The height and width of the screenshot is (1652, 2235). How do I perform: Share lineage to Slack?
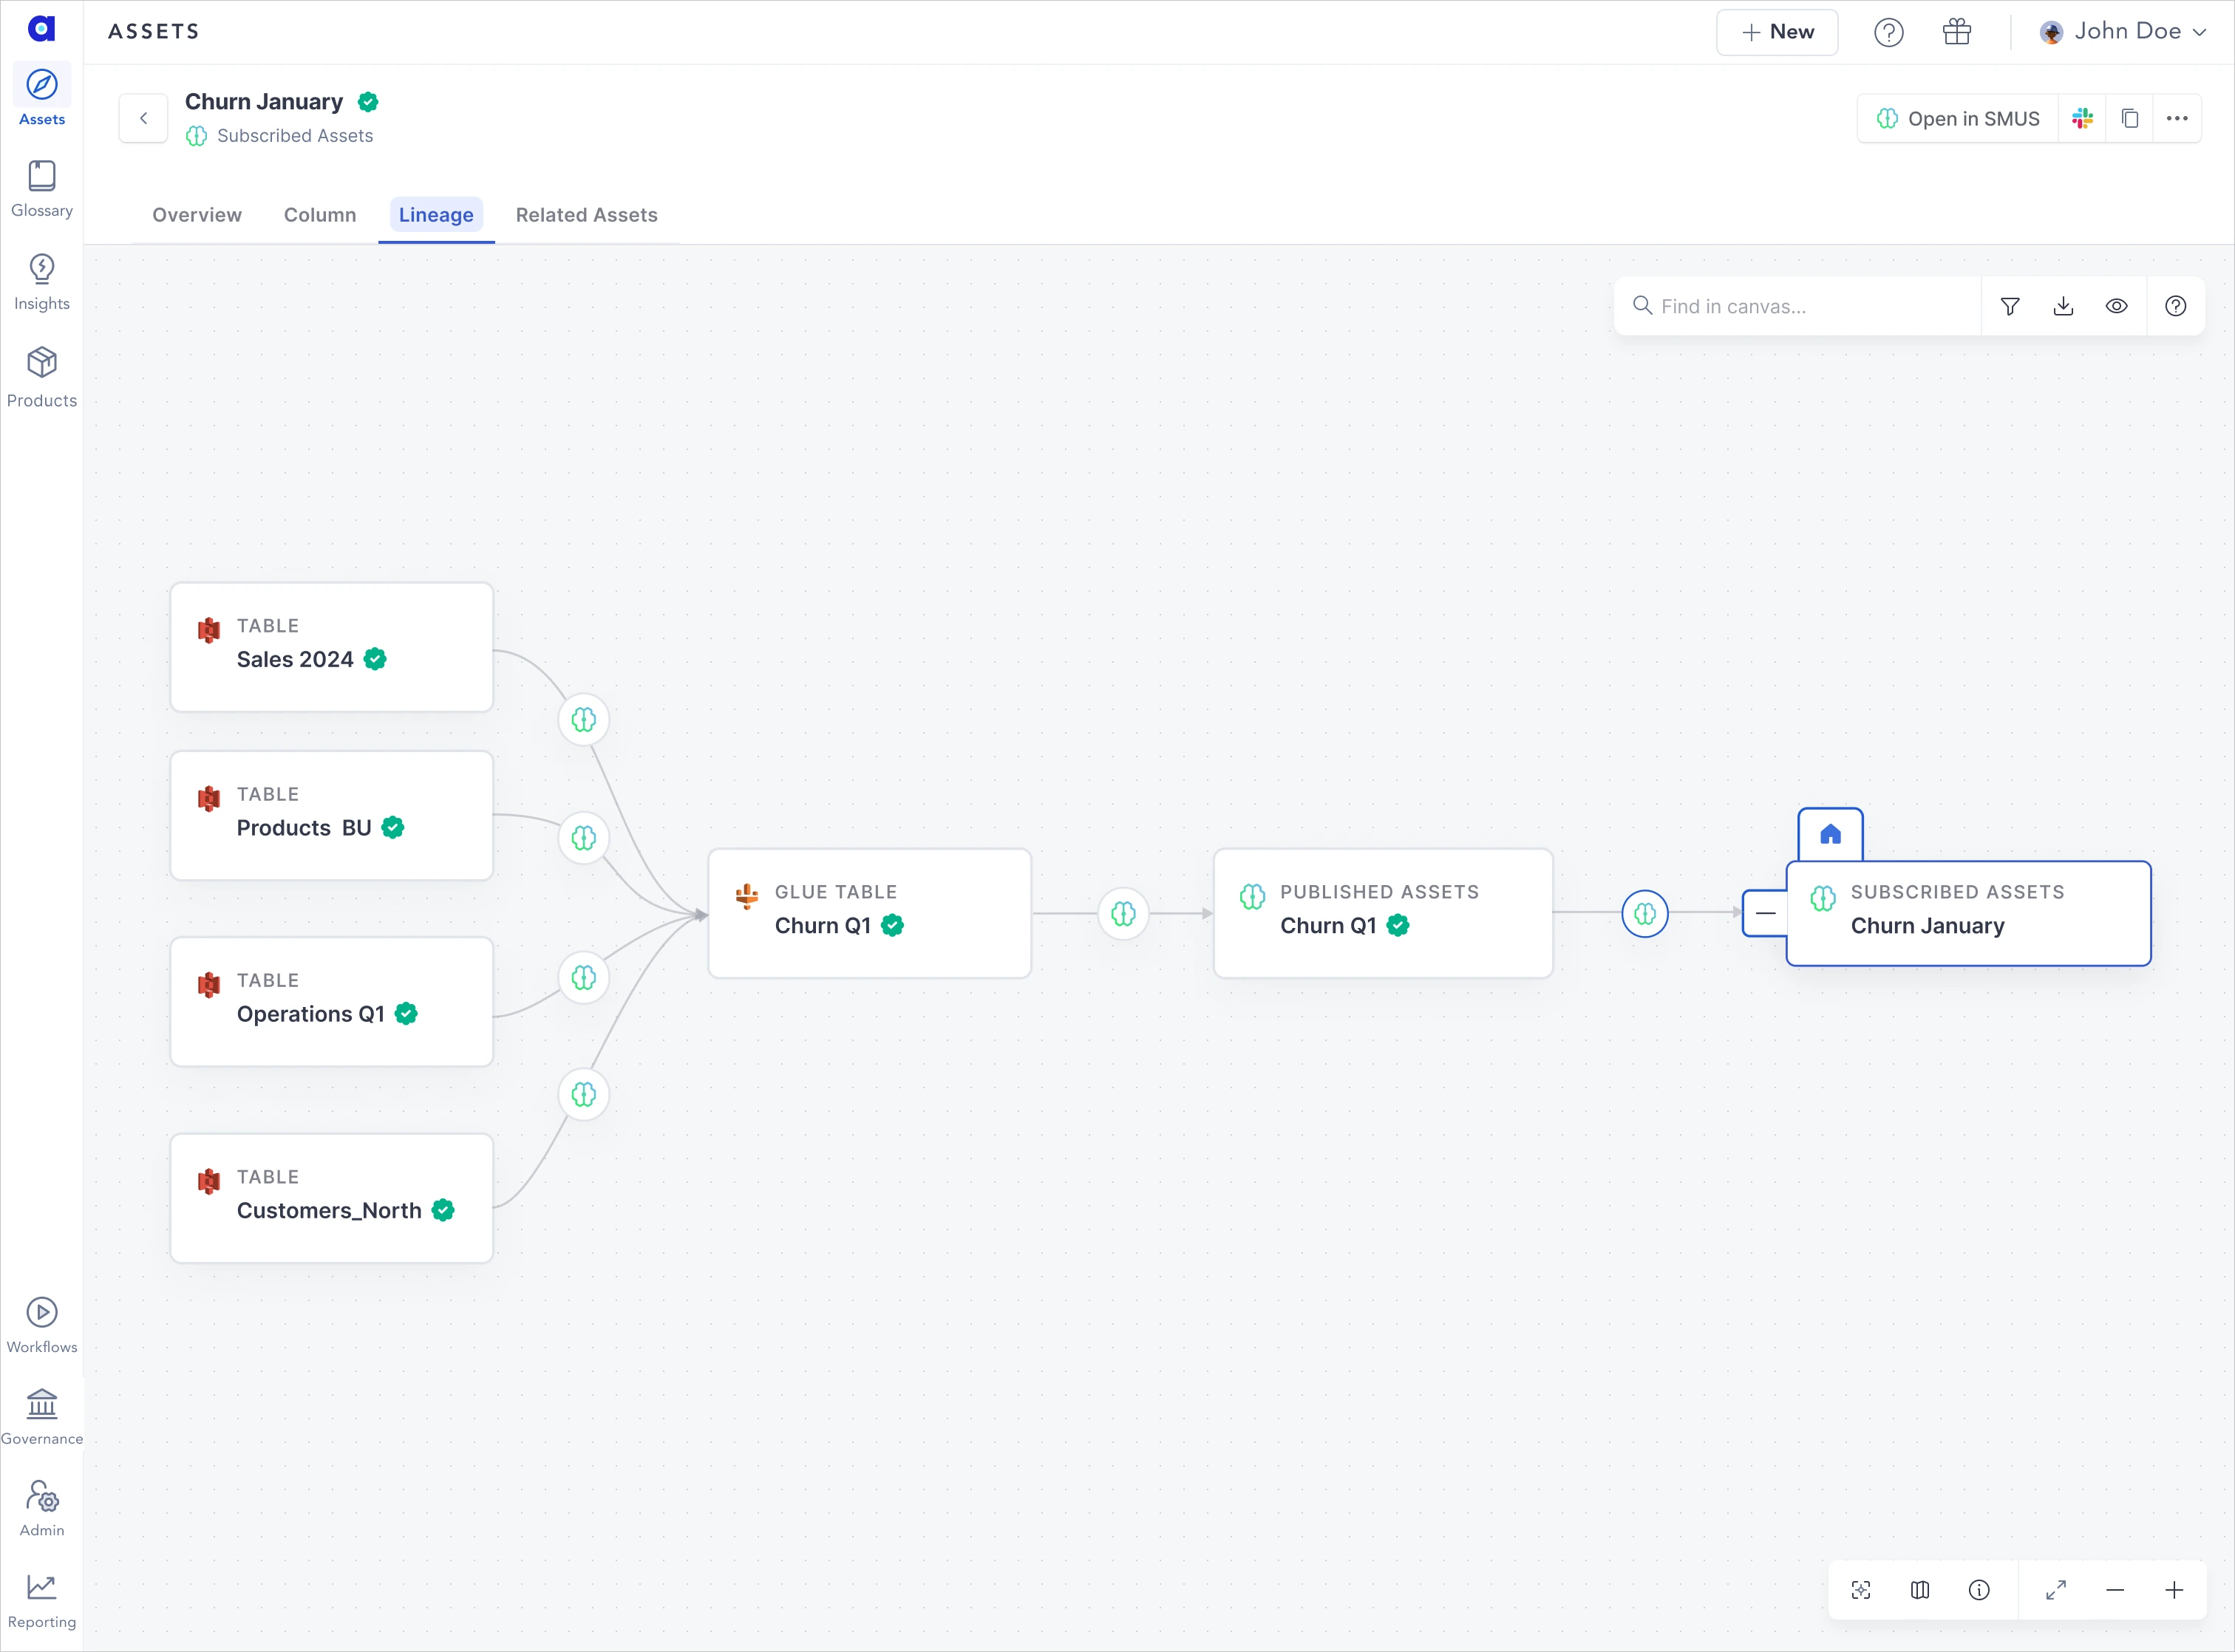click(2082, 118)
